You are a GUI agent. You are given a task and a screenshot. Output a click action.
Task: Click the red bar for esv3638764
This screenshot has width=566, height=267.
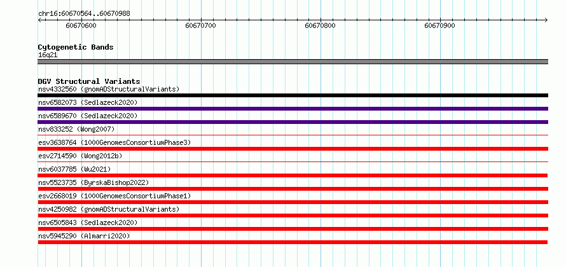[293, 149]
